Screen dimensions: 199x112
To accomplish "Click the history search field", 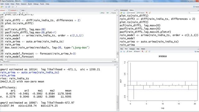I will click(193, 13).
